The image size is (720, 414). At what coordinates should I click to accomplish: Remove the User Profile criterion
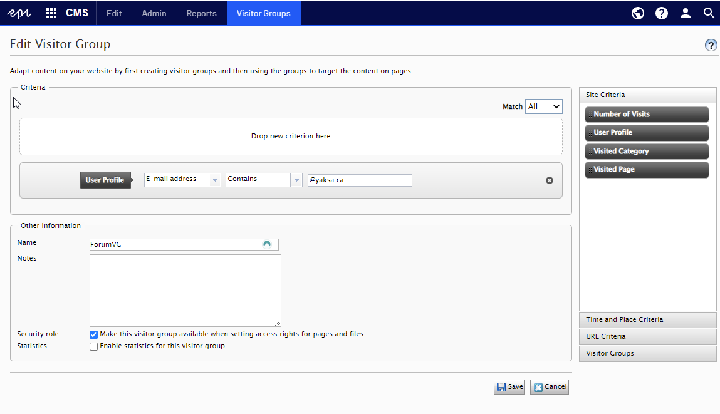pos(549,180)
